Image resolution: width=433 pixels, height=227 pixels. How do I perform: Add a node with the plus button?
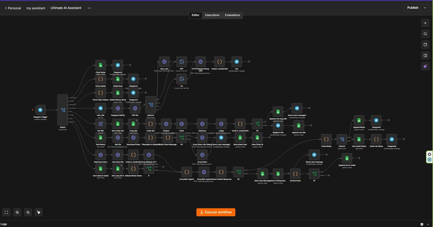(x=425, y=23)
